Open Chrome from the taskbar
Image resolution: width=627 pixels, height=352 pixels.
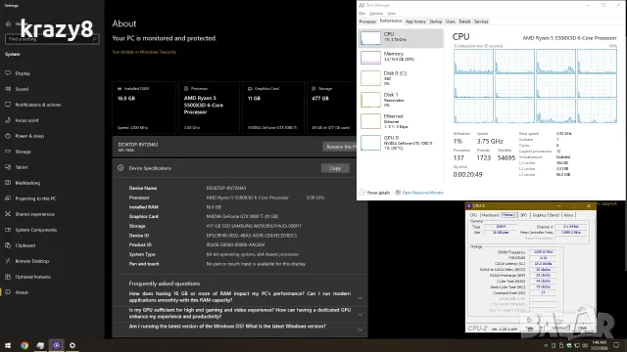(x=24, y=345)
